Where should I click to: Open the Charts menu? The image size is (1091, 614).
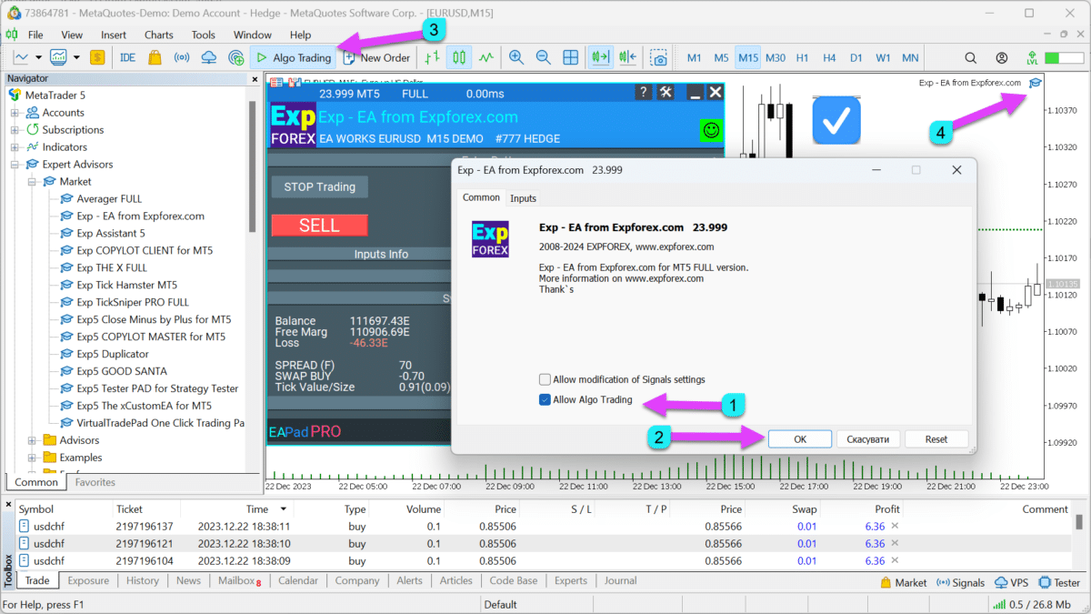(x=158, y=35)
